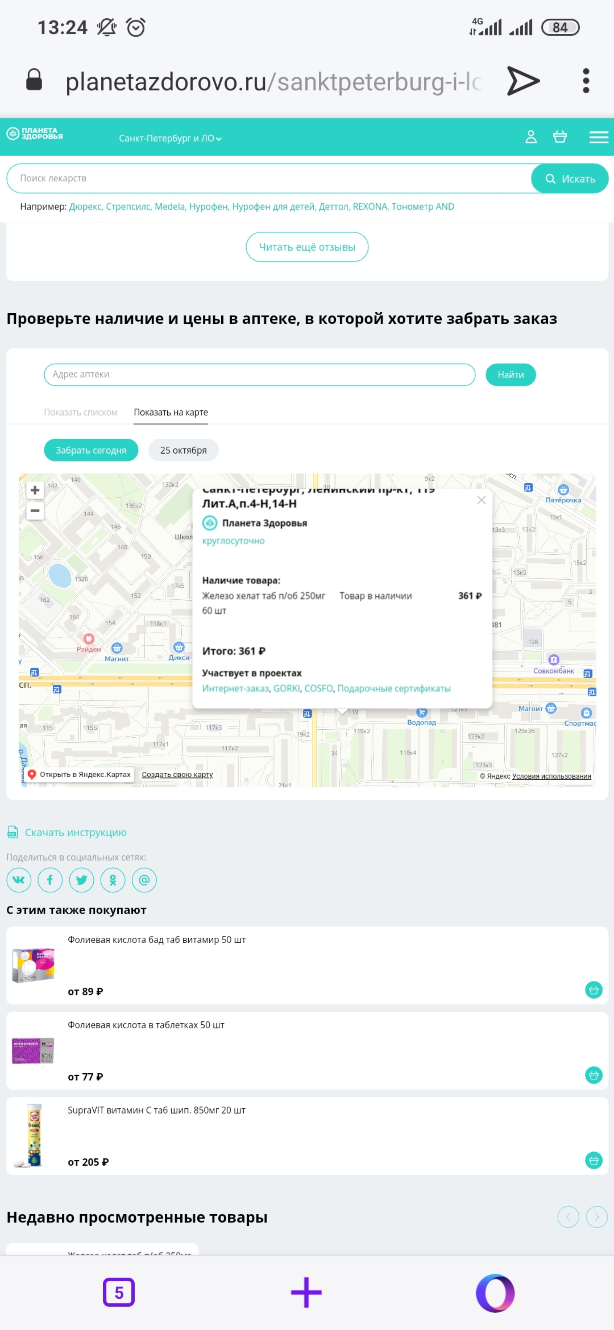Screen dimensions: 614x1330
Task: Switch to Показать списком tab
Action: point(81,412)
